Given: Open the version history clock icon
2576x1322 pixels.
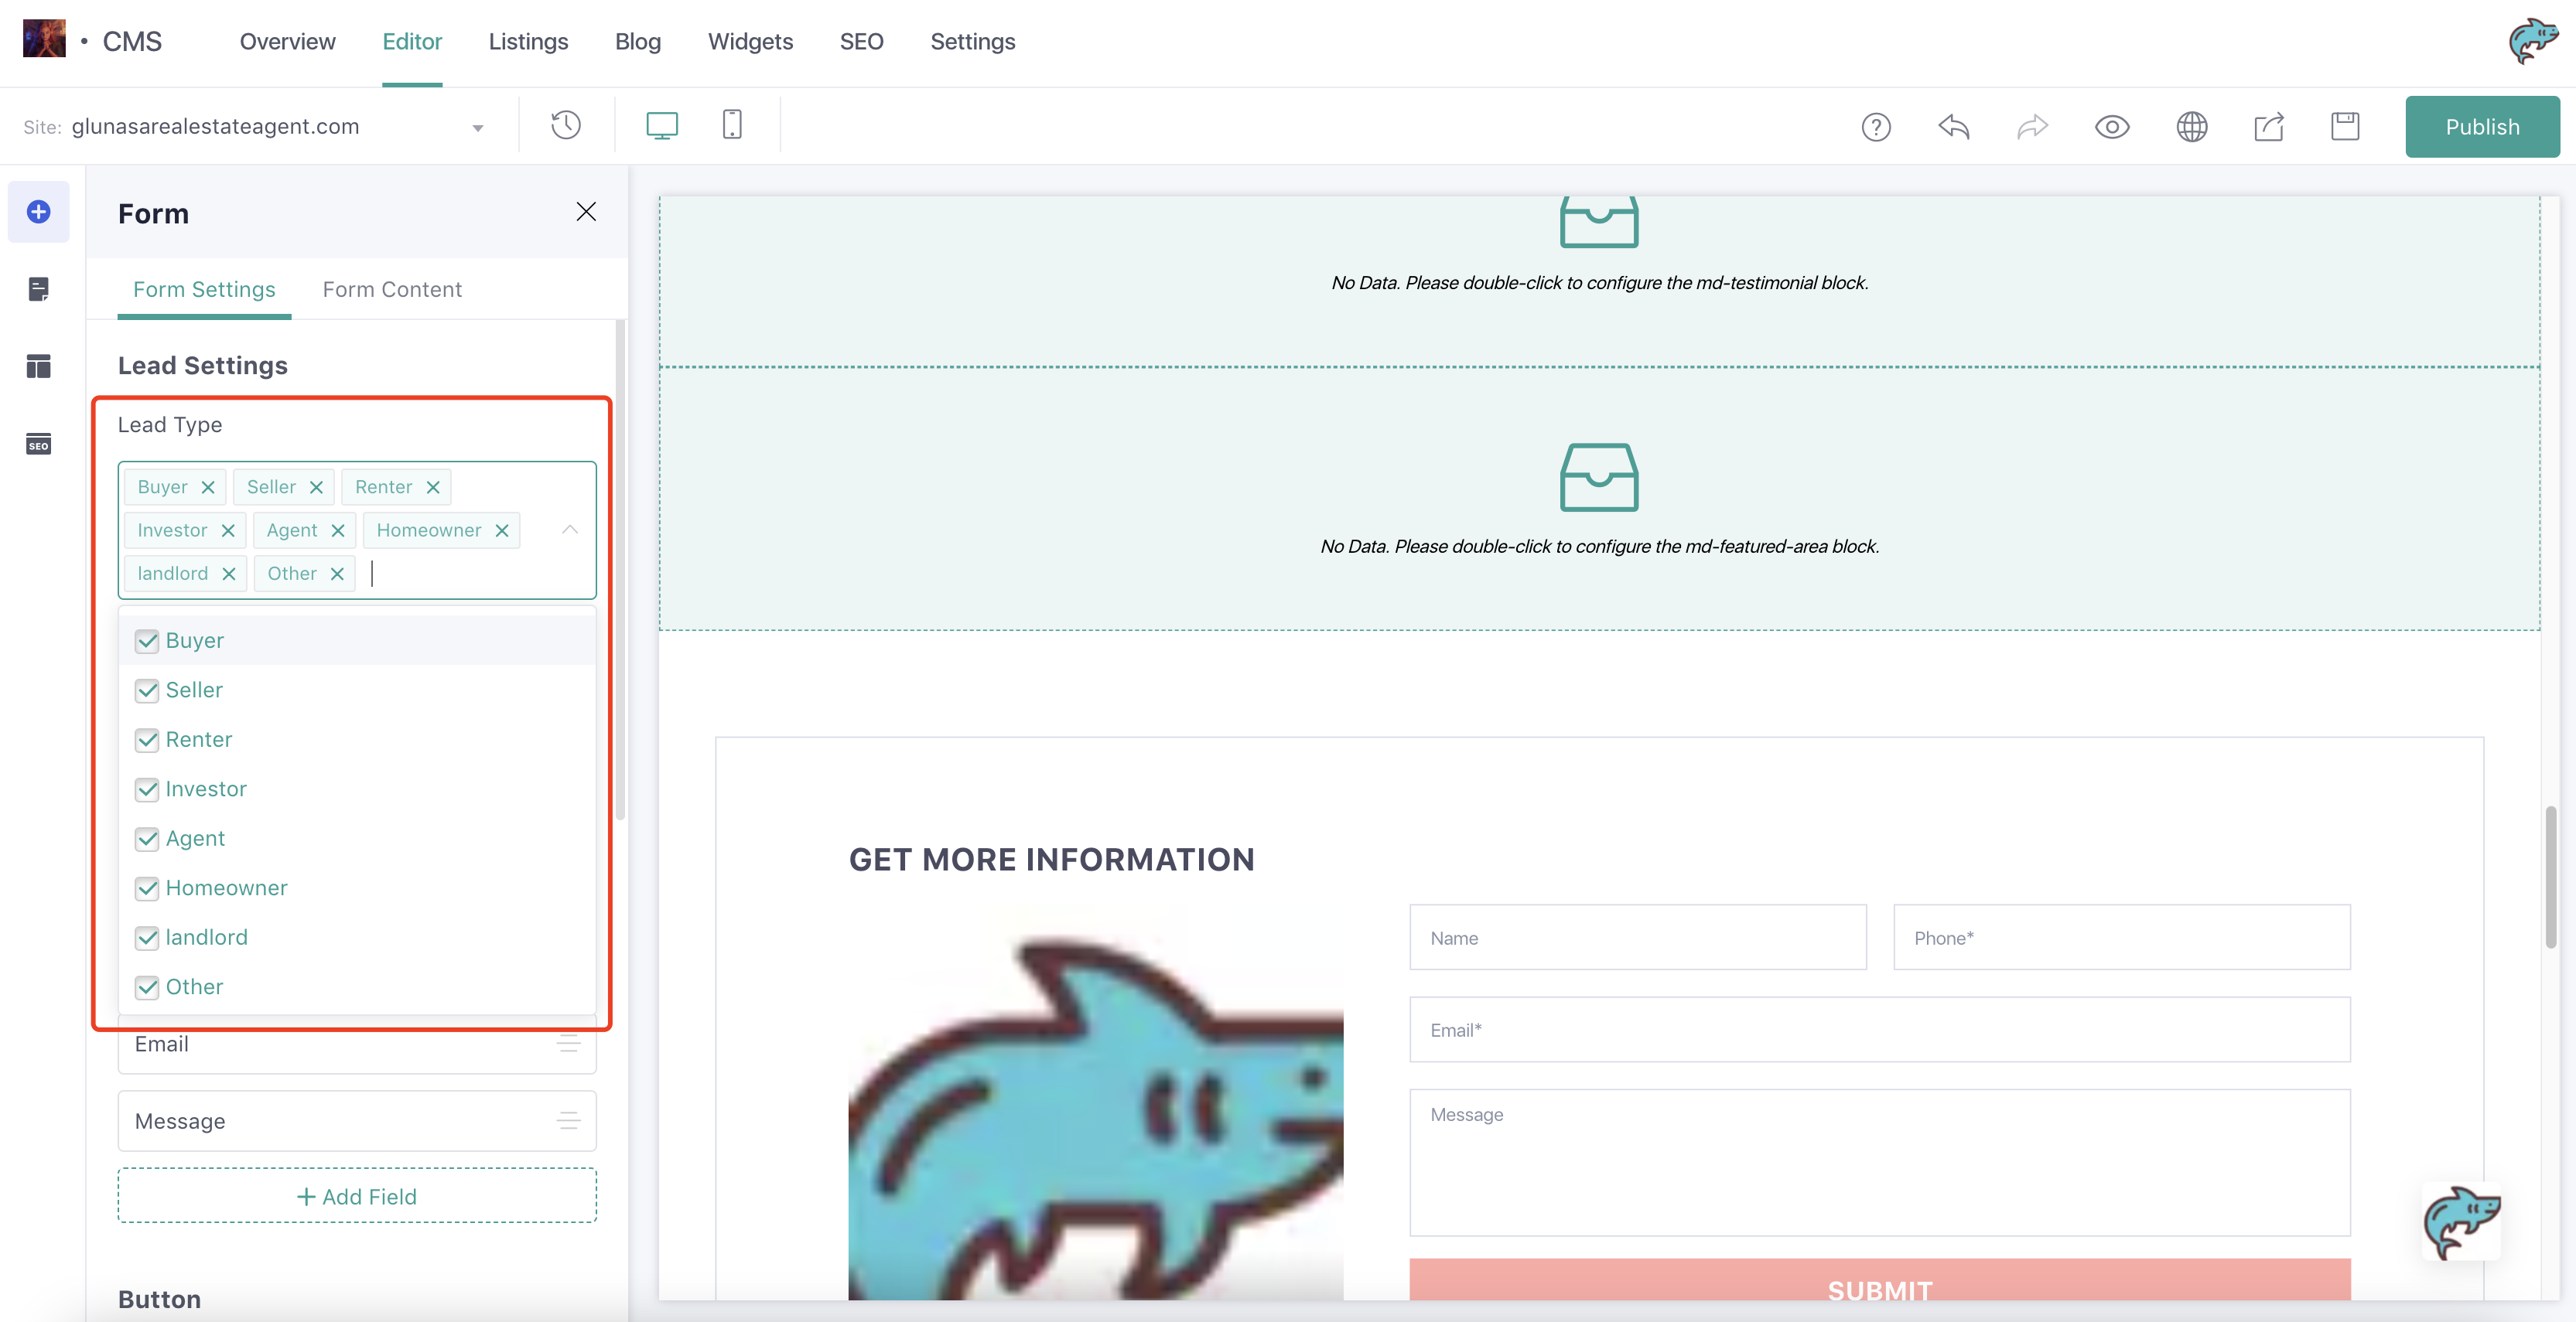Looking at the screenshot, I should 566,126.
